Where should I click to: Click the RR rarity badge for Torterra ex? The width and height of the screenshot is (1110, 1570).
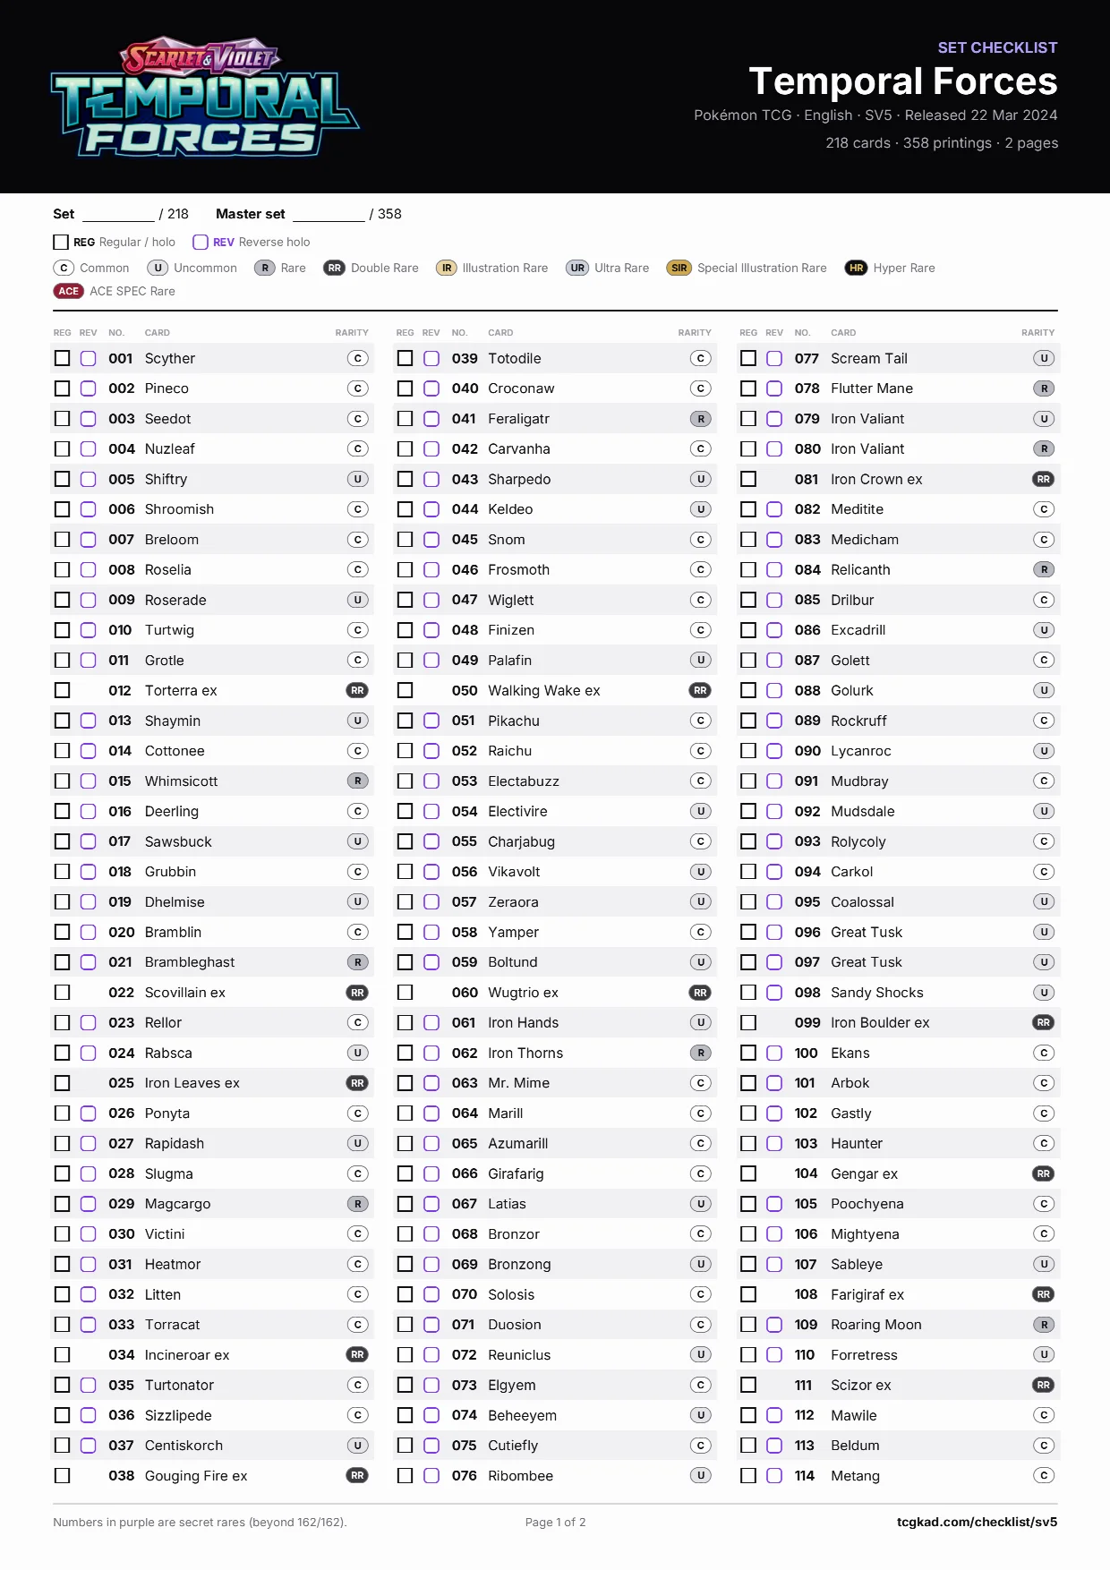click(x=357, y=690)
